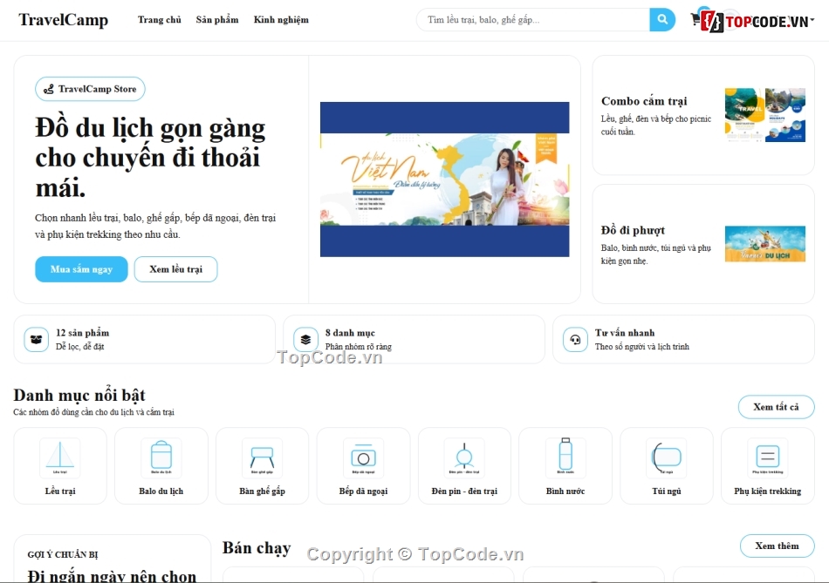829x583 pixels.
Task: Select the Bình nước bottle icon
Action: 565,458
